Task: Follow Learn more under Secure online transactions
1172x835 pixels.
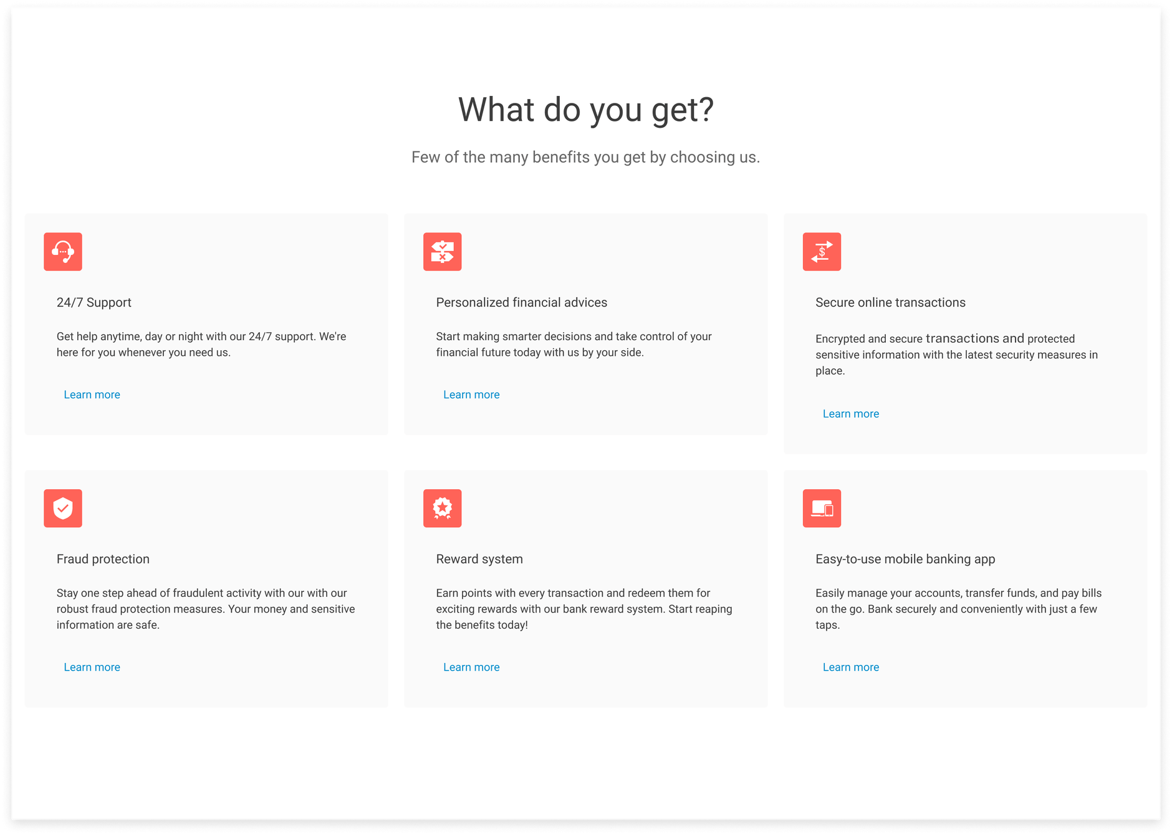Action: click(x=850, y=414)
